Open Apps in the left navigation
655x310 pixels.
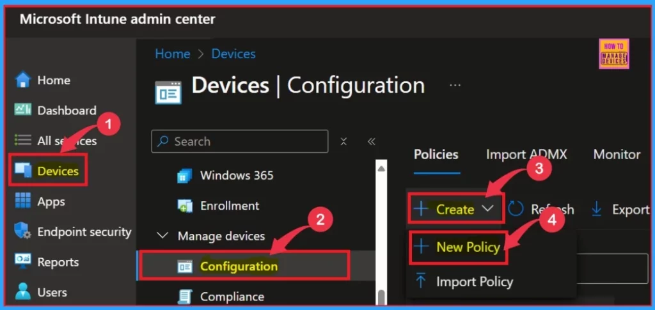click(51, 201)
